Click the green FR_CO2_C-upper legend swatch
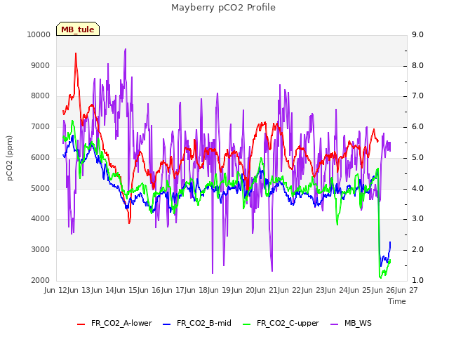Viewport: 449px width, 337px height. [x=246, y=324]
